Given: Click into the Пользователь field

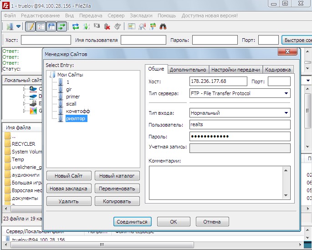Looking at the screenshot, I should tap(240, 124).
